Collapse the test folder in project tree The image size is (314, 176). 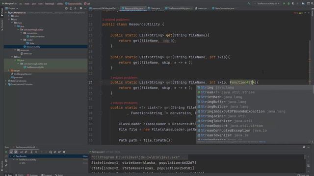[x=12, y=57]
